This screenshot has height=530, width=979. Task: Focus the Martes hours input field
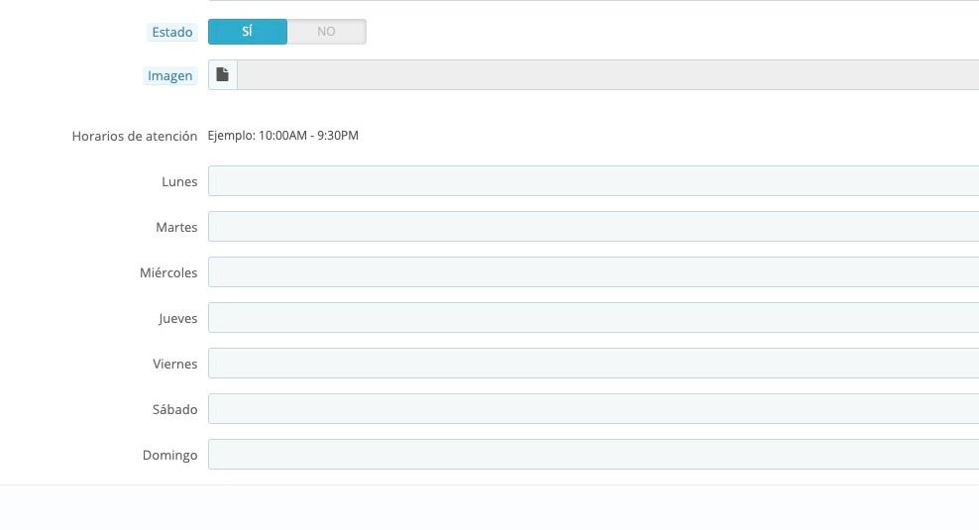(594, 227)
